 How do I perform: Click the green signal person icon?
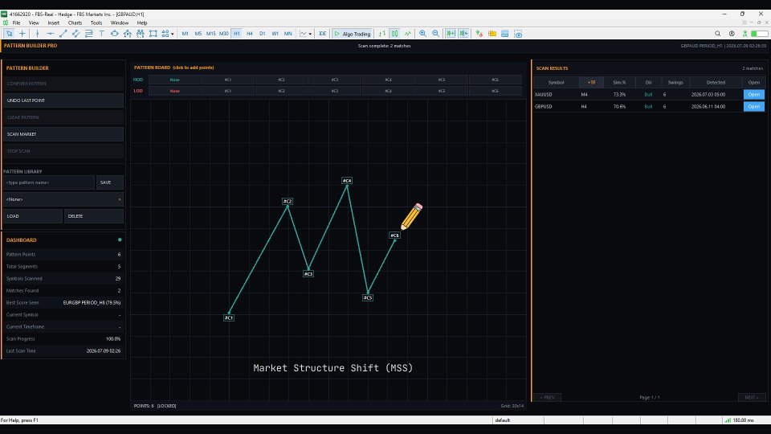point(745,34)
